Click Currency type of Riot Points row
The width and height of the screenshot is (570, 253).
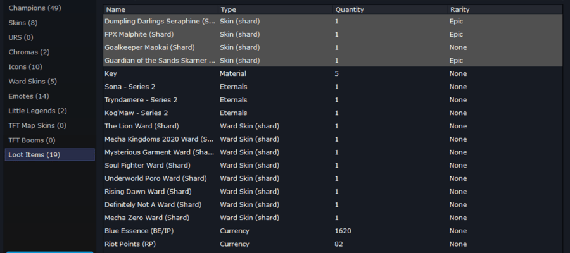point(234,244)
